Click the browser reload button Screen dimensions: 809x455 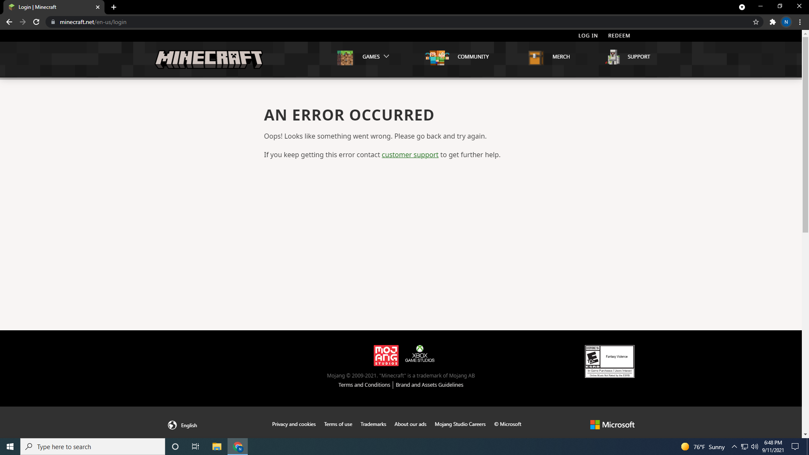coord(36,22)
